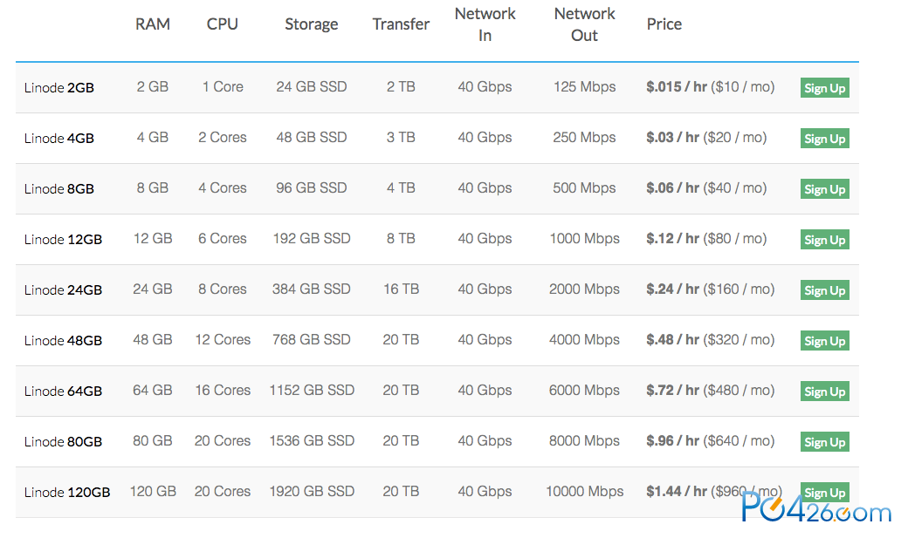Click the CPU column header

(x=223, y=24)
